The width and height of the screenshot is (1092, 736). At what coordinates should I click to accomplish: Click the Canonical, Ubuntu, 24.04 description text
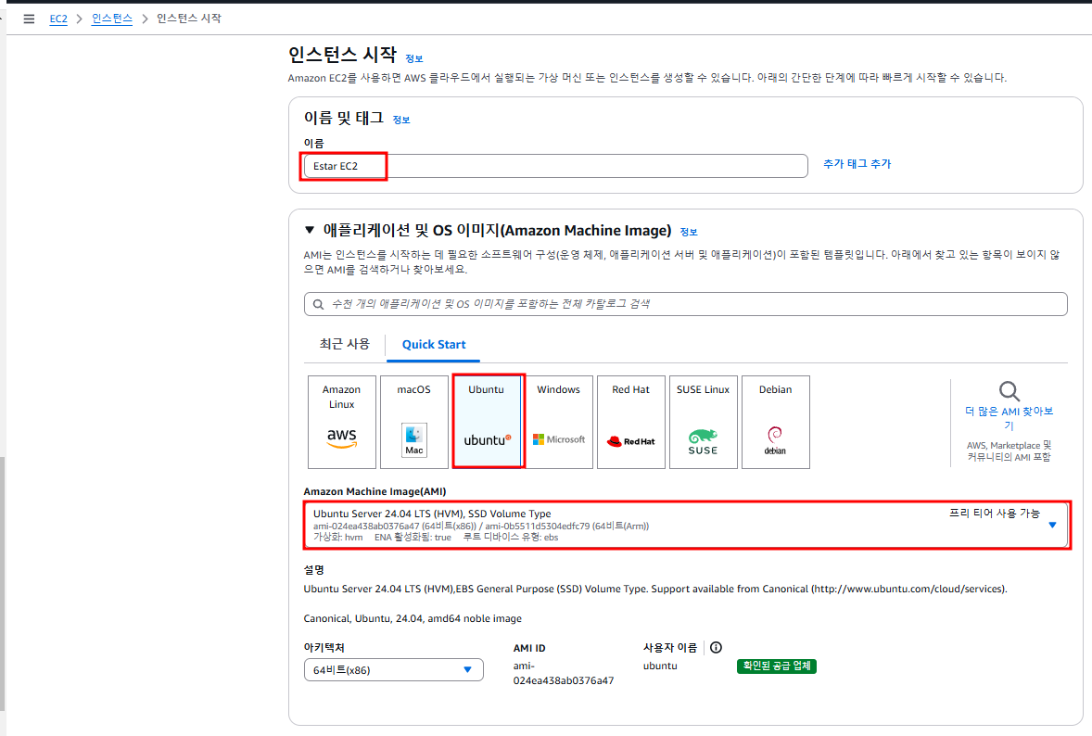point(413,618)
